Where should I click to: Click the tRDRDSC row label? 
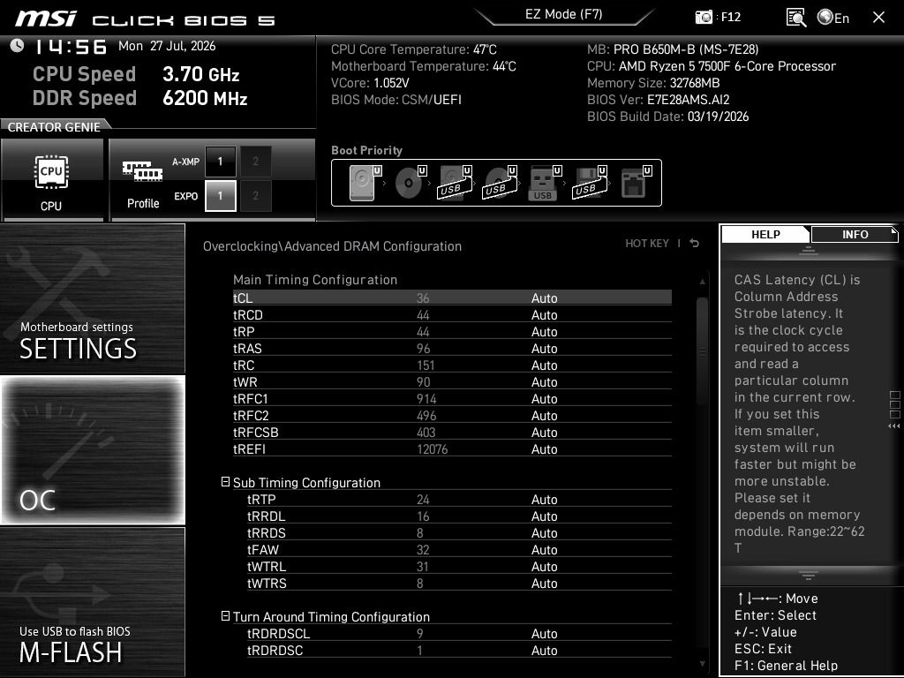coord(275,650)
